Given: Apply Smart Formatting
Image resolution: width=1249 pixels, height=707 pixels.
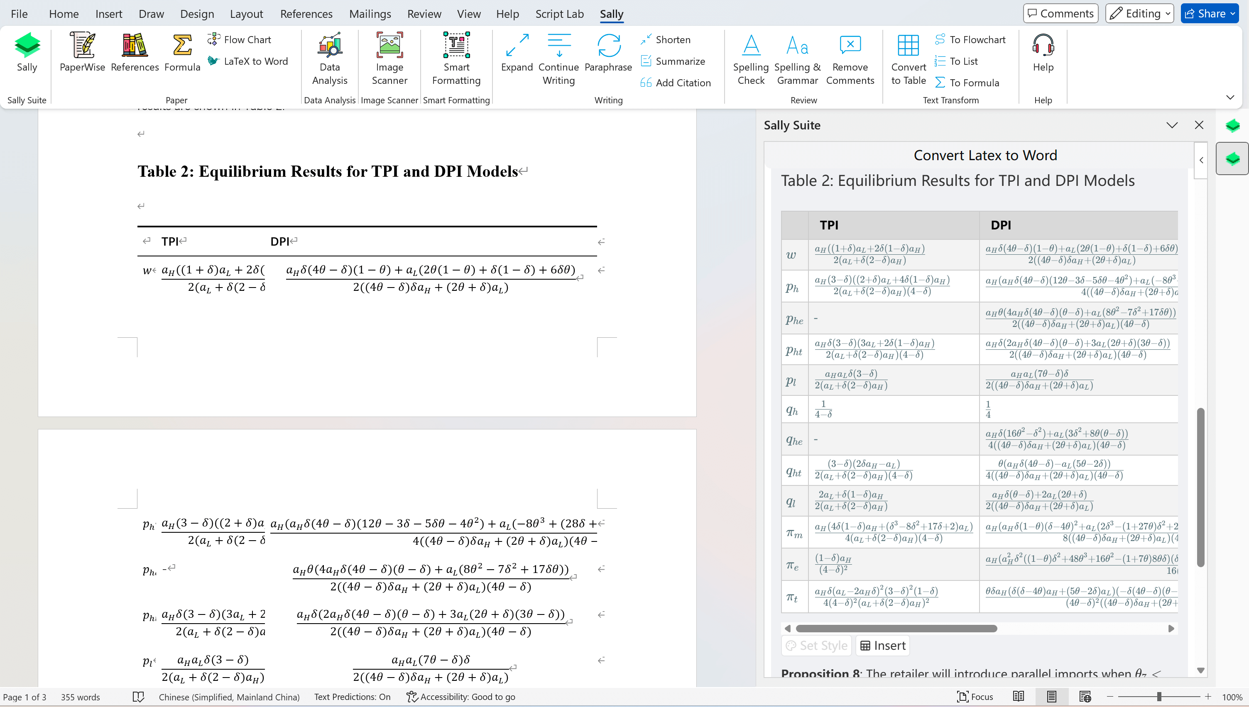Looking at the screenshot, I should pos(456,59).
